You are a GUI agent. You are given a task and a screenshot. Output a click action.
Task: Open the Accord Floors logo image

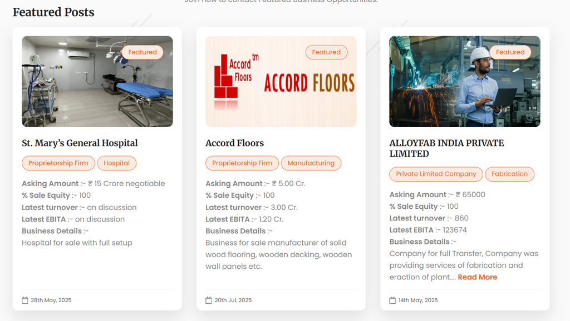coord(281,82)
